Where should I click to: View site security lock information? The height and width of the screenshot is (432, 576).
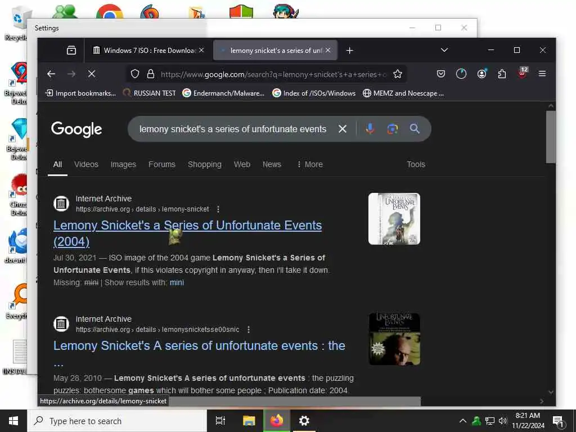point(151,74)
